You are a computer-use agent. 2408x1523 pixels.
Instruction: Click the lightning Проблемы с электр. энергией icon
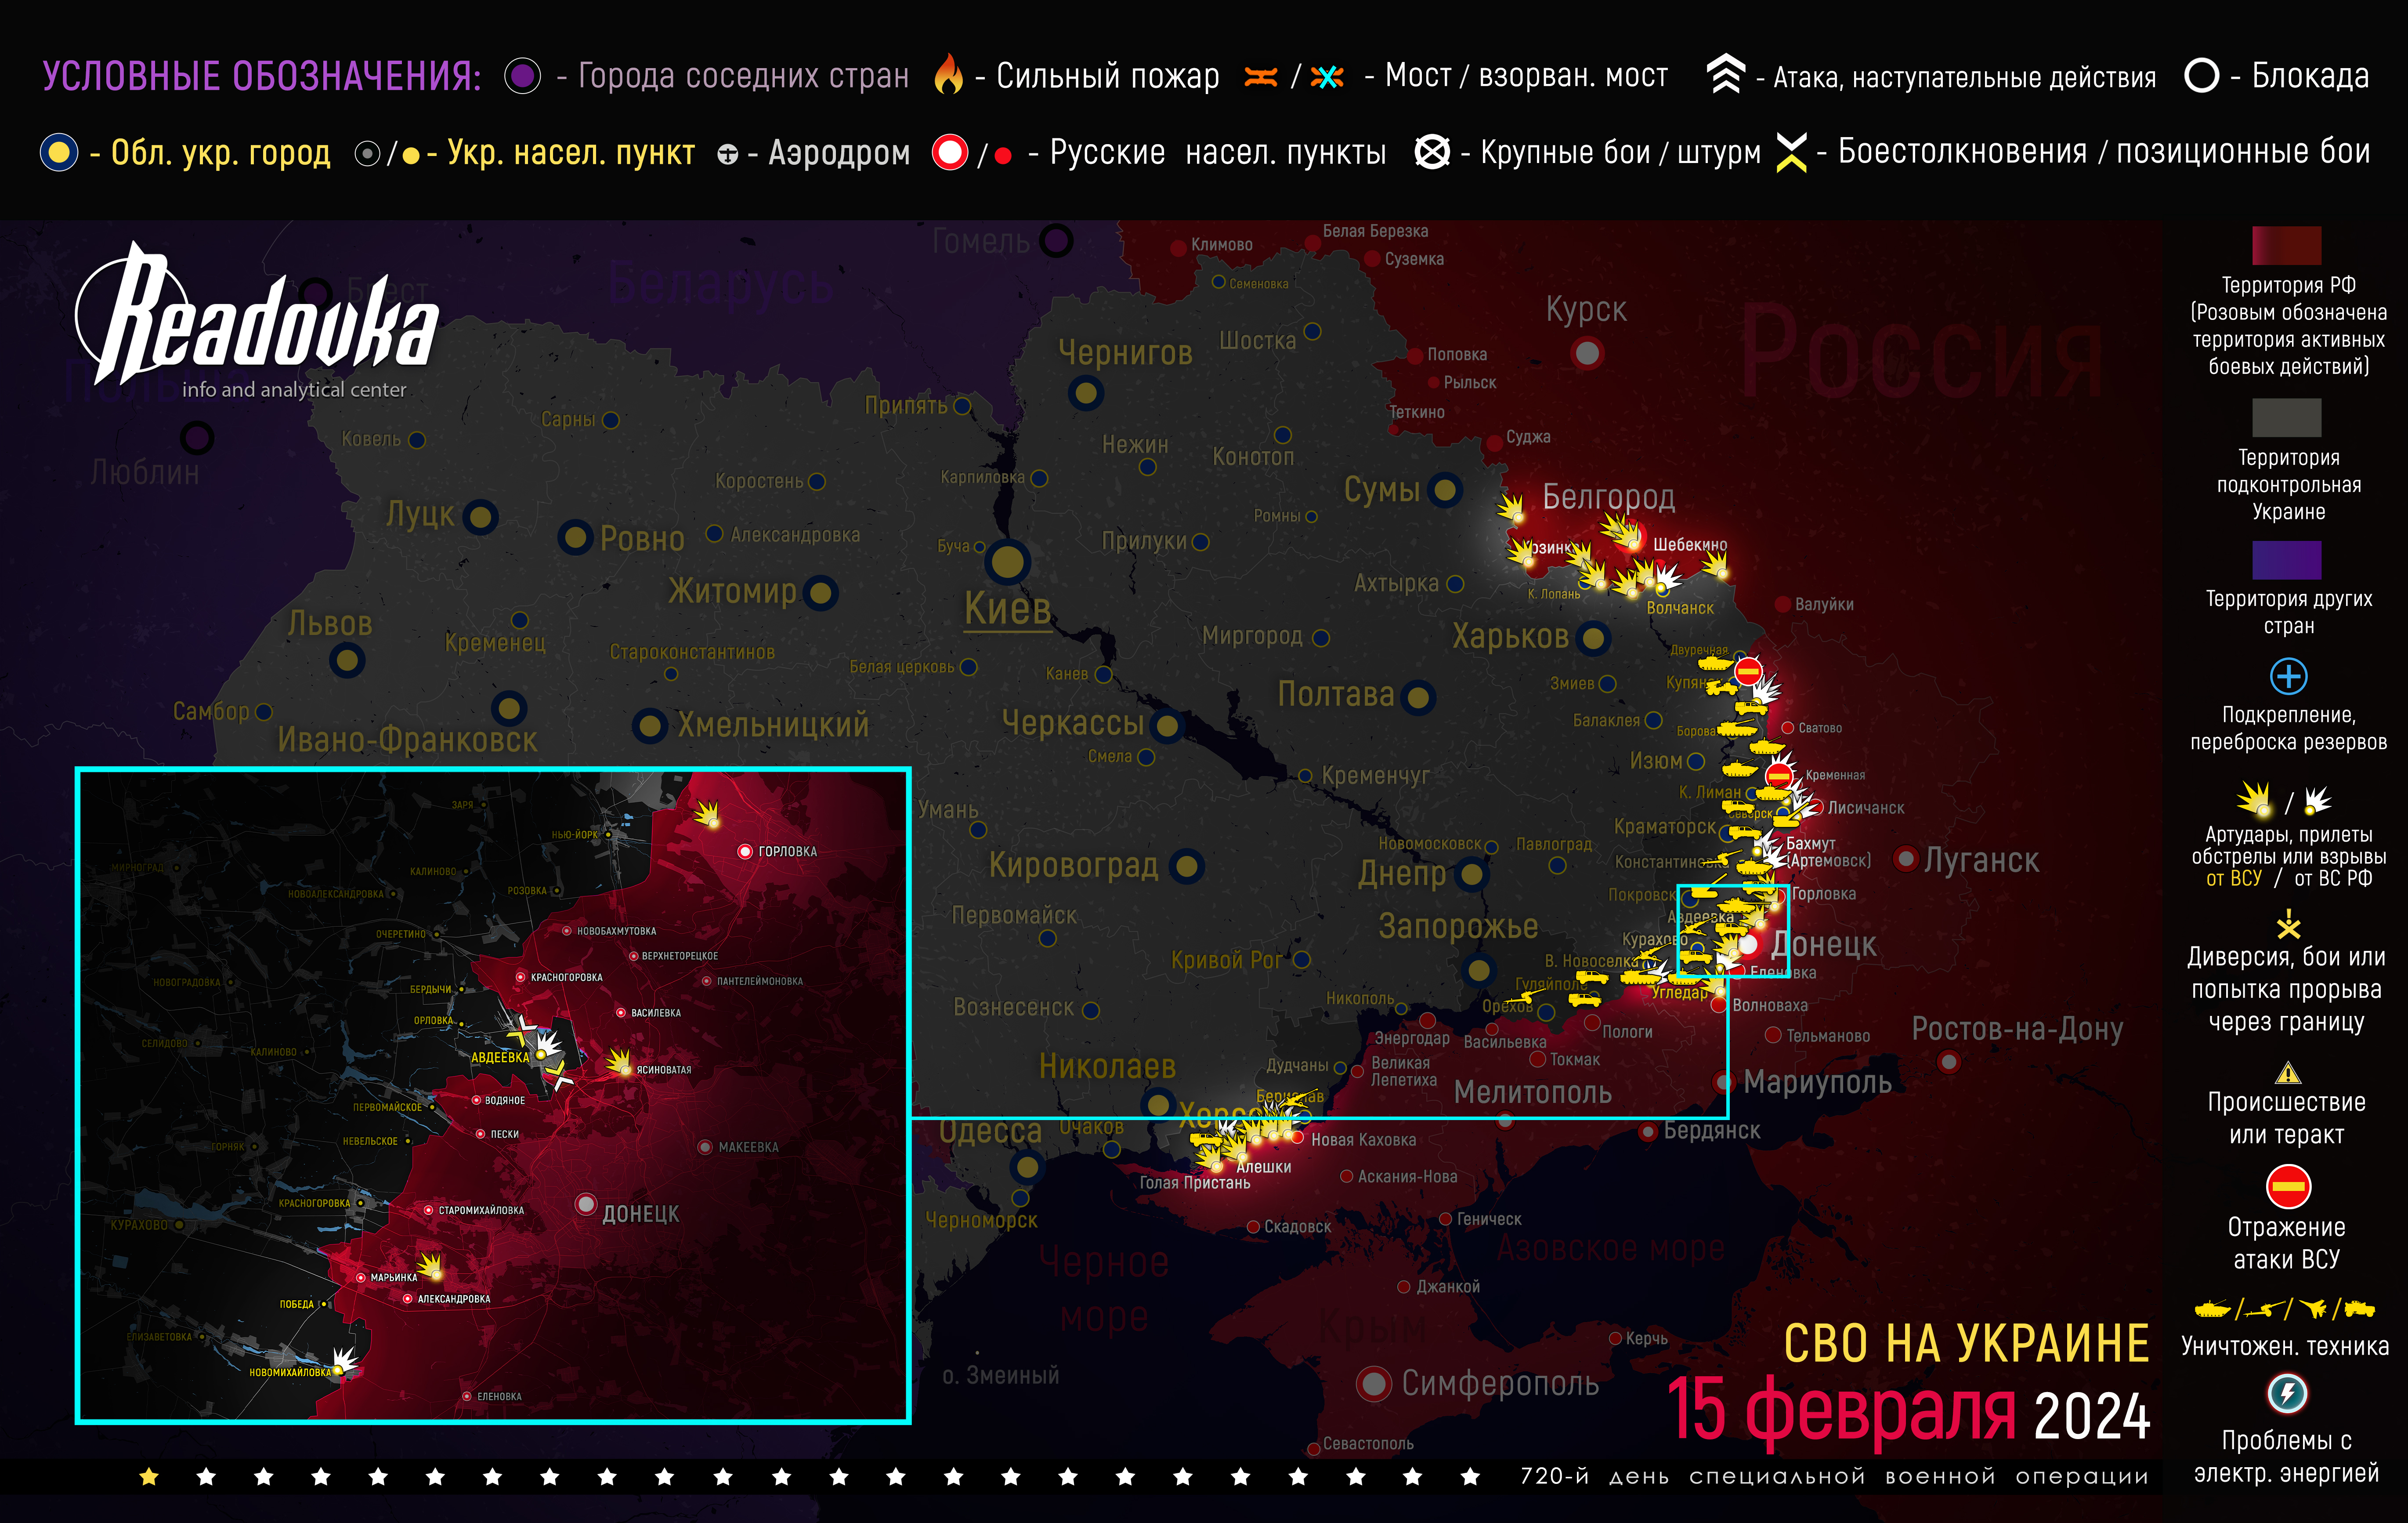(x=2287, y=1393)
